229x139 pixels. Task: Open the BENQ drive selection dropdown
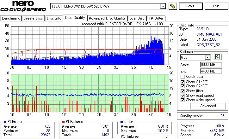(x=163, y=6)
